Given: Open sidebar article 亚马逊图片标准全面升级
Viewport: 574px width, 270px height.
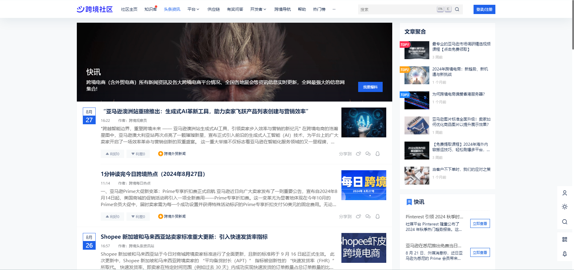Looking at the screenshot, I should point(461,122).
